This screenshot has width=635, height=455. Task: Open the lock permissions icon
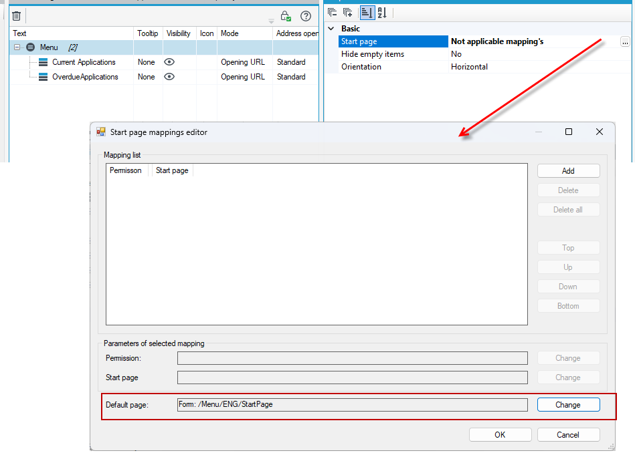click(x=286, y=16)
